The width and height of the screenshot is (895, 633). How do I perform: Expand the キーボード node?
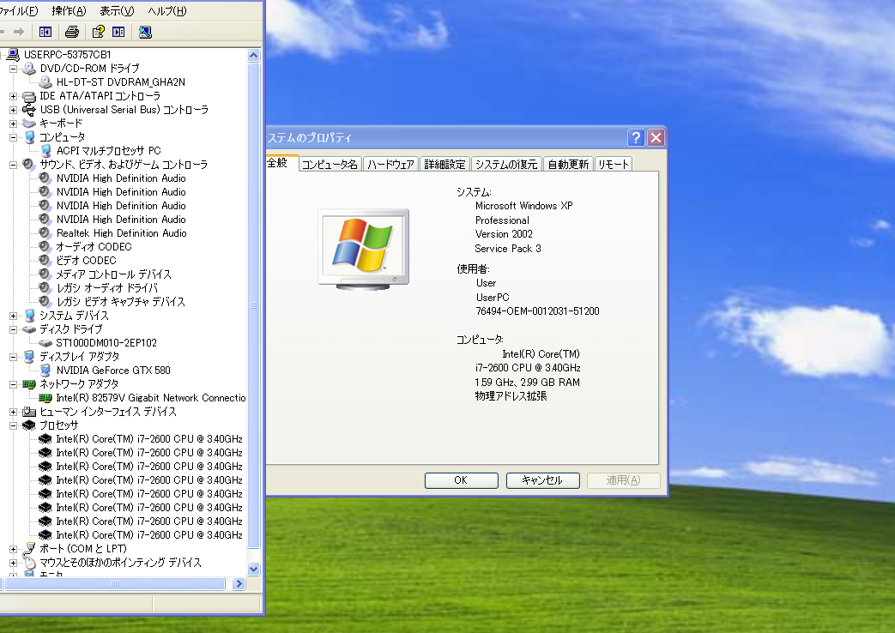click(13, 124)
